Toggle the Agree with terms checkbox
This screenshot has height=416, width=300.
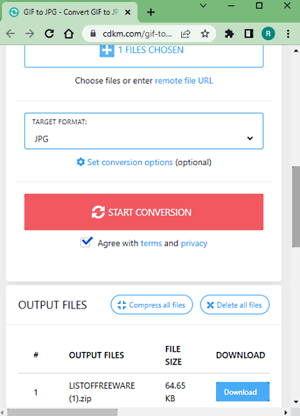(x=86, y=242)
